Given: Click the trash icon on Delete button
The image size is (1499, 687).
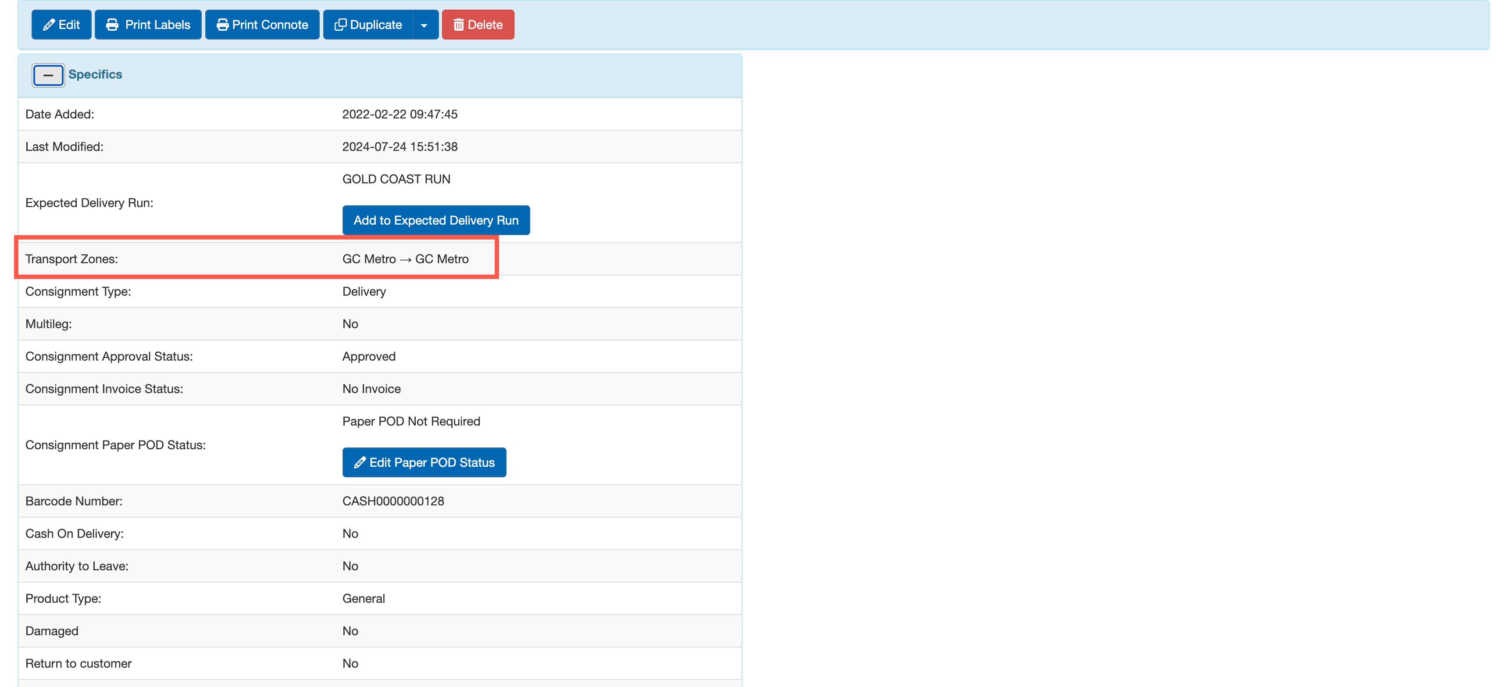Looking at the screenshot, I should (459, 25).
